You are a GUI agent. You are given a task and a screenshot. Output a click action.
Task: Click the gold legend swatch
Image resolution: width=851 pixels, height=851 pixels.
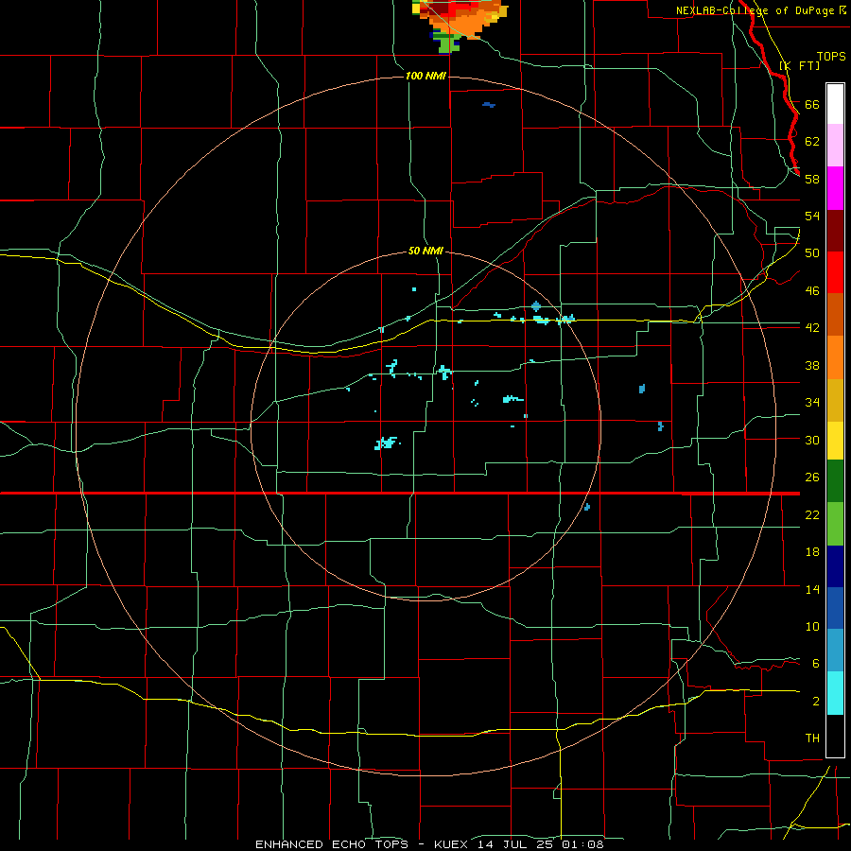[835, 400]
